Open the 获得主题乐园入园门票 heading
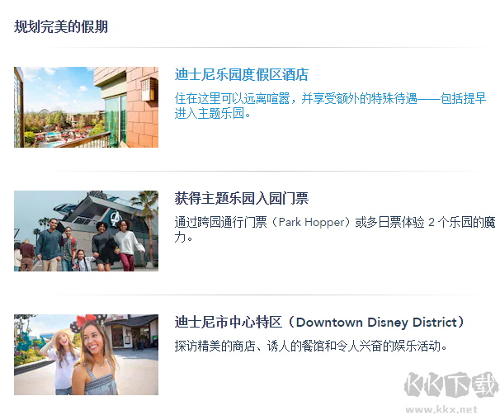Image resolution: width=500 pixels, height=415 pixels. pos(242,198)
